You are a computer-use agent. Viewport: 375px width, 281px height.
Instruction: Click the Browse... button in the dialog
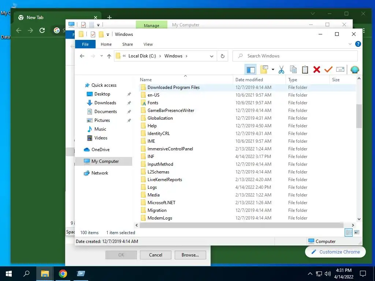(x=190, y=255)
